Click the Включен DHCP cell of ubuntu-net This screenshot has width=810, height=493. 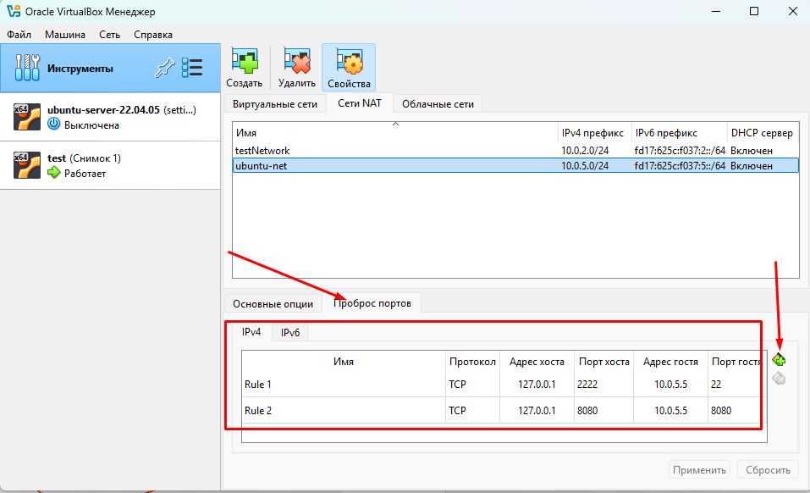752,166
